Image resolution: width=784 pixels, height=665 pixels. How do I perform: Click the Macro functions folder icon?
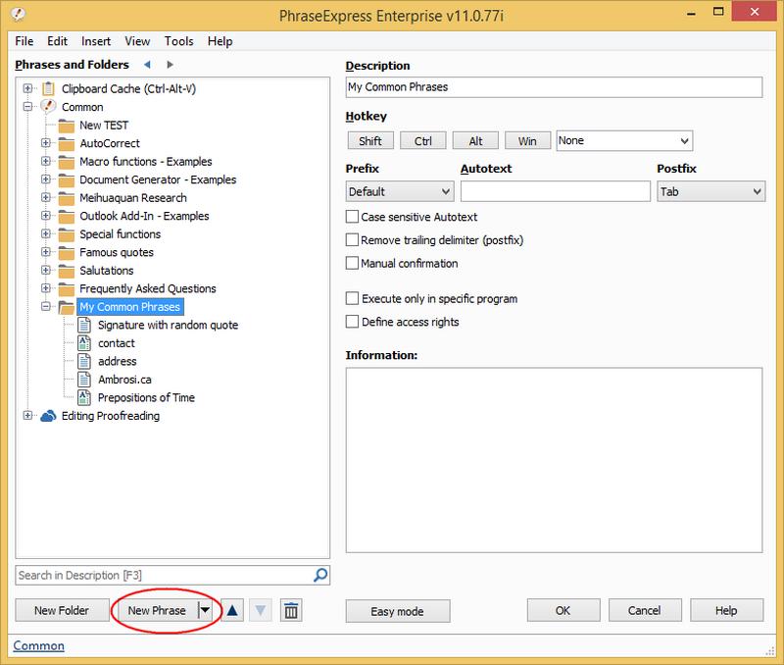click(67, 162)
